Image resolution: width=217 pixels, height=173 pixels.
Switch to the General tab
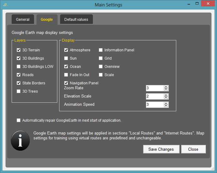click(x=23, y=20)
